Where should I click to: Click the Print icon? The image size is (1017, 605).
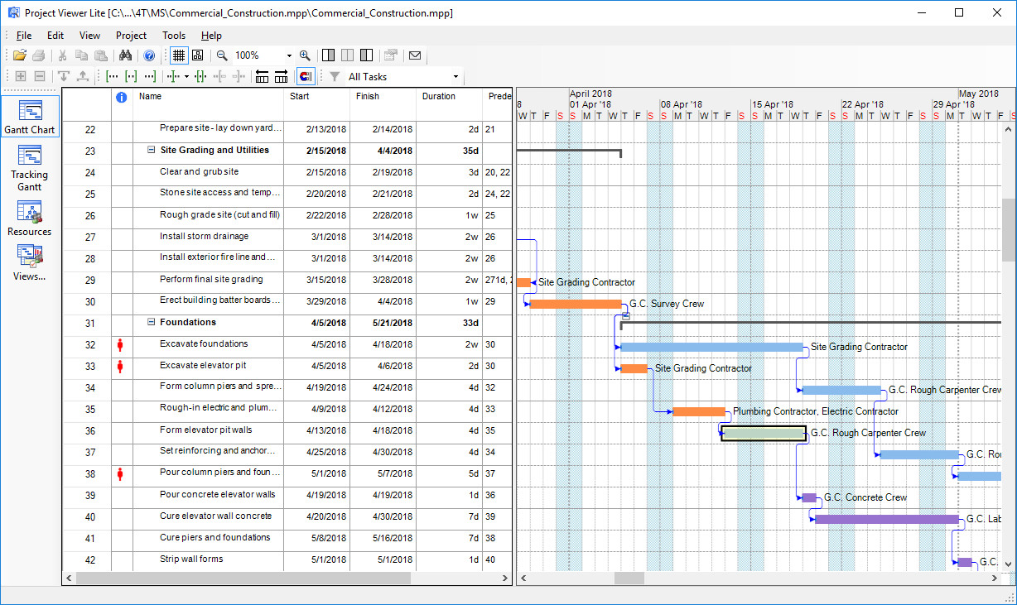[39, 55]
